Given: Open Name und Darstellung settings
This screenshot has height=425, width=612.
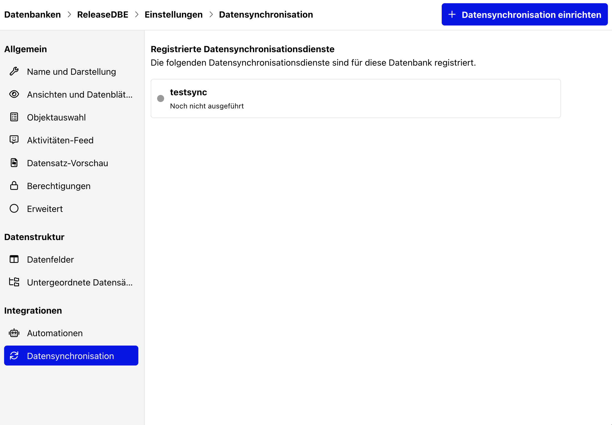Looking at the screenshot, I should tap(71, 72).
